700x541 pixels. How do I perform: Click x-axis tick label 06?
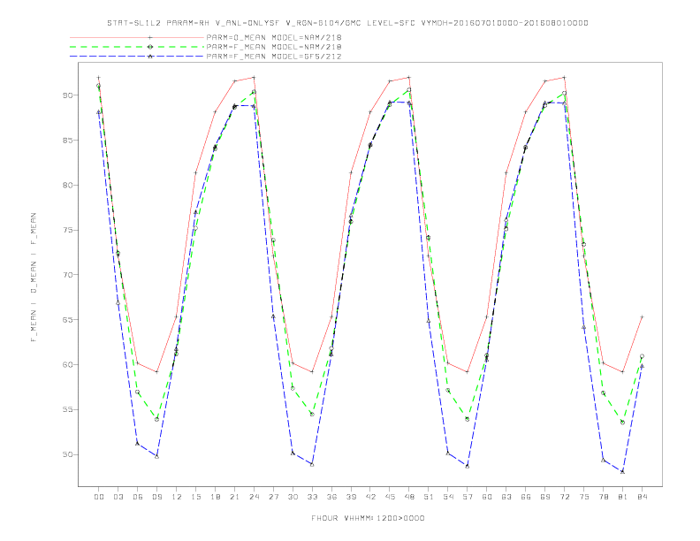(138, 497)
